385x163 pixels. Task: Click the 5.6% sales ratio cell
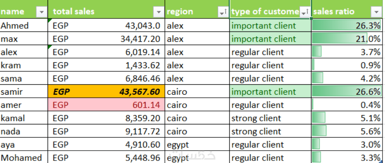[x=347, y=131]
